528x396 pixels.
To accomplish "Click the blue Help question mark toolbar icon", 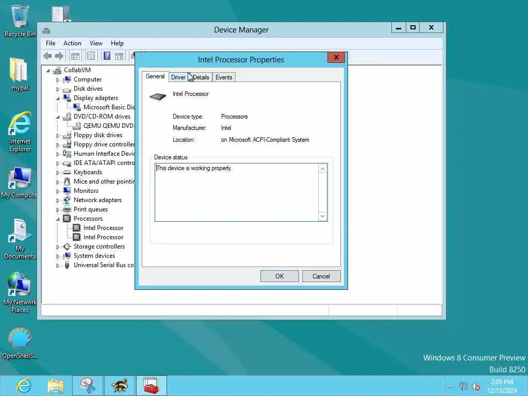I will click(x=107, y=56).
